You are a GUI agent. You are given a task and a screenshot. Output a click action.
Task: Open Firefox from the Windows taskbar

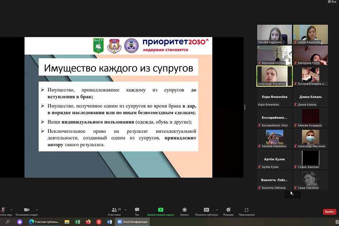tap(88, 222)
